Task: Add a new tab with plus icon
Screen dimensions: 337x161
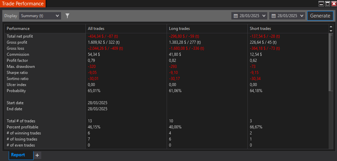Action: coord(37,155)
